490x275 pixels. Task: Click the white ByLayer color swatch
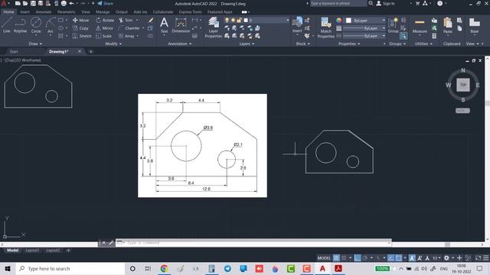pyautogui.click(x=348, y=21)
